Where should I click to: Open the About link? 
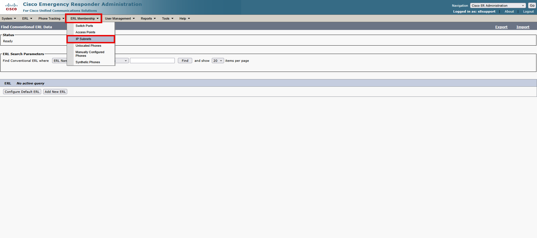point(509,11)
